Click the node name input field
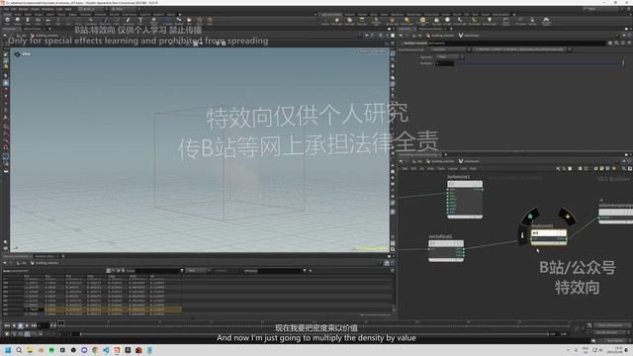The height and width of the screenshot is (356, 633). (x=516, y=43)
